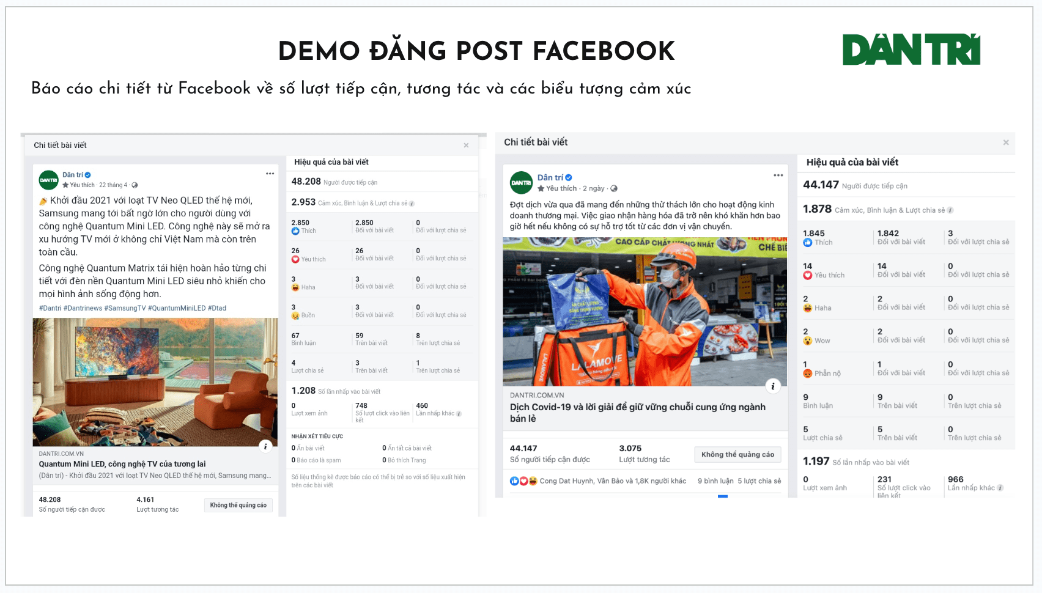Click right post Không thể quảng cáo button
The image size is (1042, 593).
(737, 454)
